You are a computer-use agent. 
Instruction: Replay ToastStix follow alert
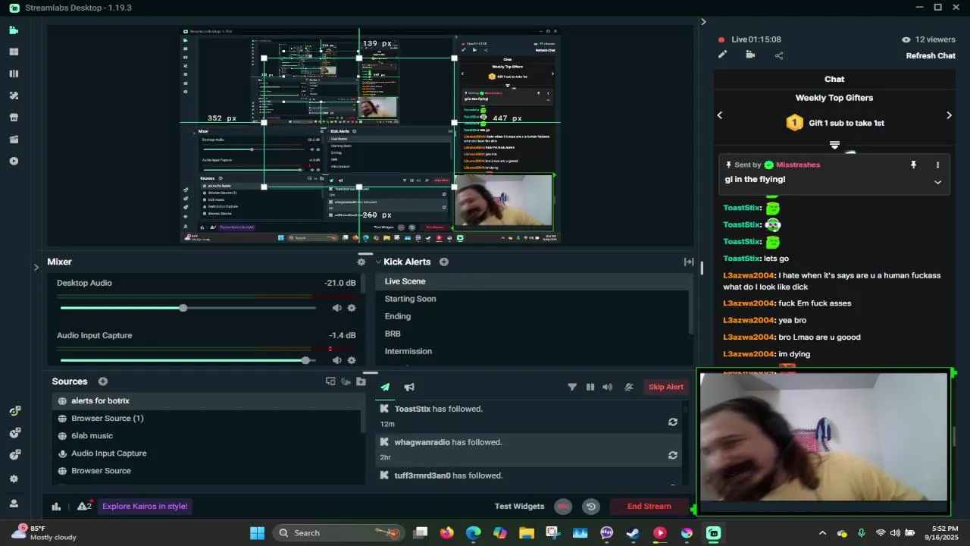click(672, 422)
